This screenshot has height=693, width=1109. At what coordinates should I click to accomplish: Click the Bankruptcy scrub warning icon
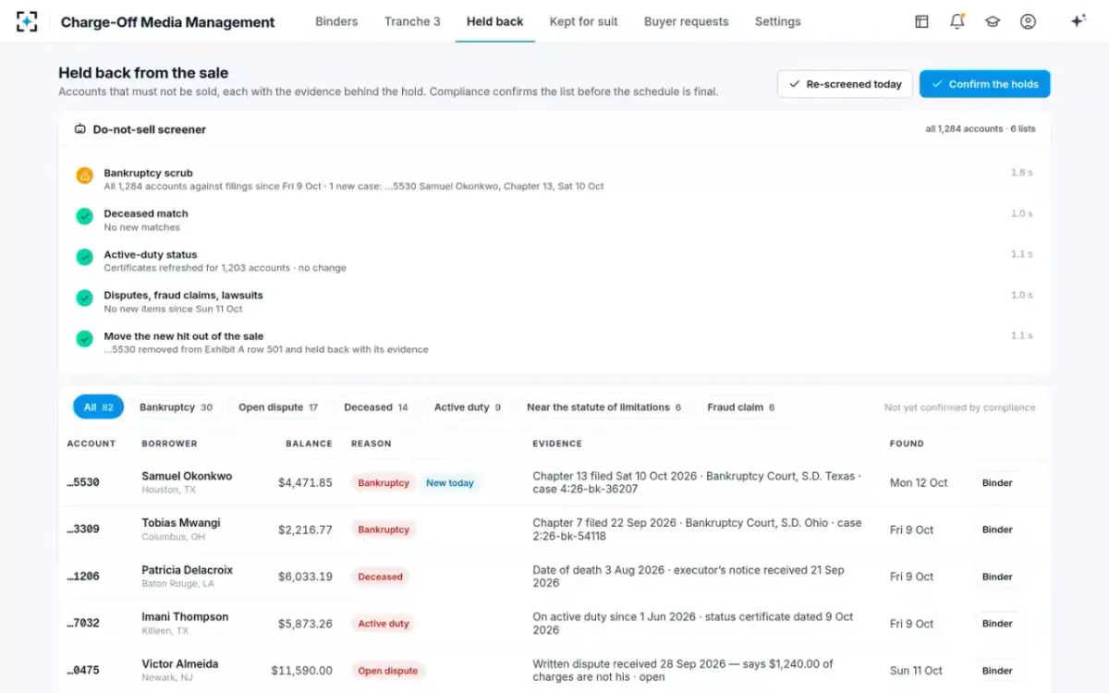(x=84, y=176)
